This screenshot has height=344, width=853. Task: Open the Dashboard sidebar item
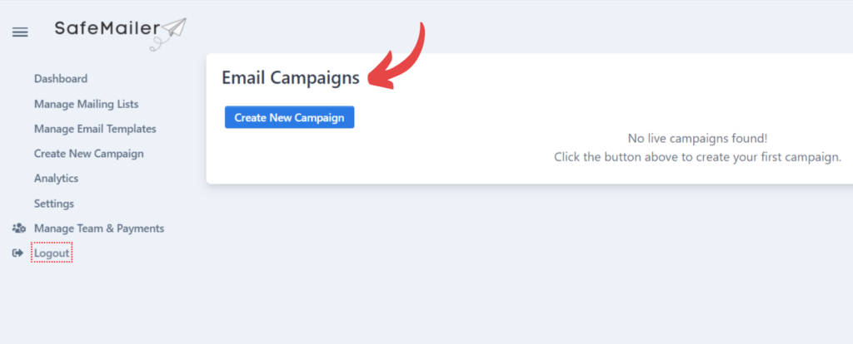[x=61, y=79]
